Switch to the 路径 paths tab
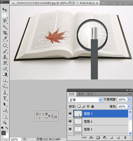133x141 pixels. coord(90,94)
